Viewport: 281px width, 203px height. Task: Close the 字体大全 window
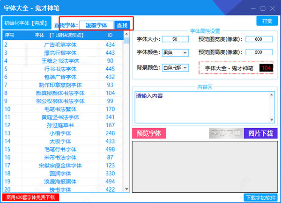point(273,8)
